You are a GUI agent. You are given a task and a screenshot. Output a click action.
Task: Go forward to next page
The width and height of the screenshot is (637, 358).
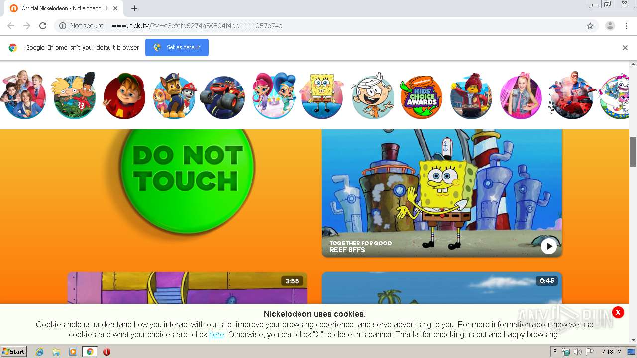[27, 26]
